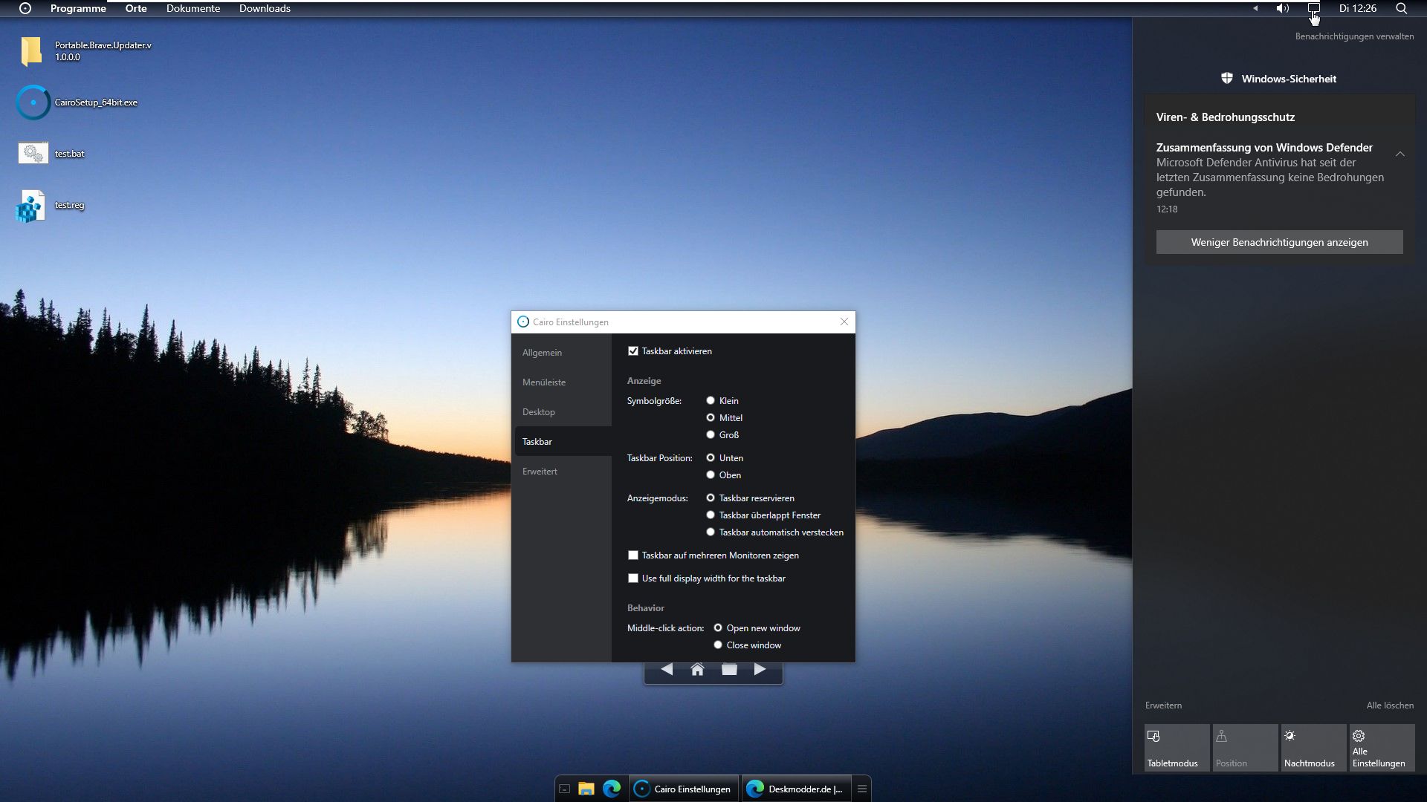
Task: Open the action center notification icon
Action: [1313, 8]
